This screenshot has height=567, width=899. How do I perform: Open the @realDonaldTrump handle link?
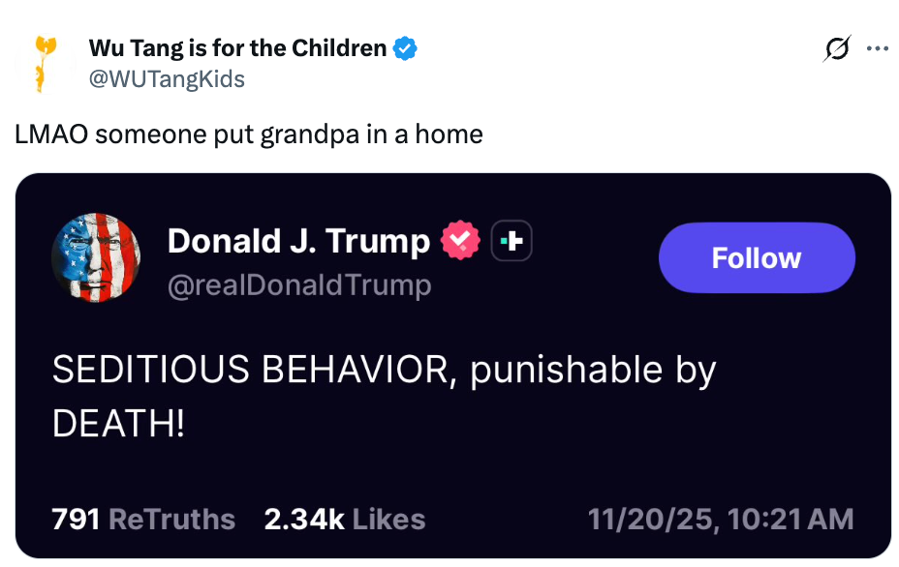(300, 284)
